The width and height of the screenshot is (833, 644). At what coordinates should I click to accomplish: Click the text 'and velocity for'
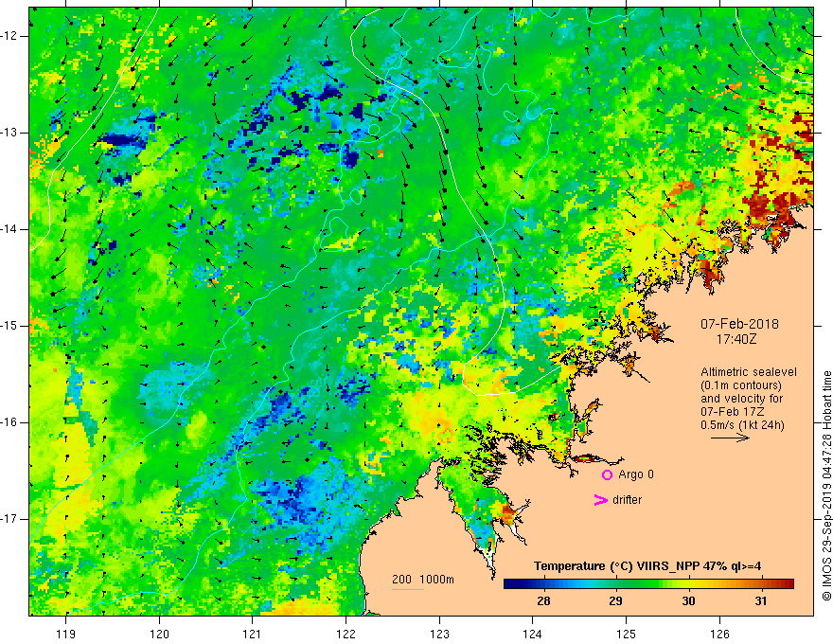pos(741,399)
